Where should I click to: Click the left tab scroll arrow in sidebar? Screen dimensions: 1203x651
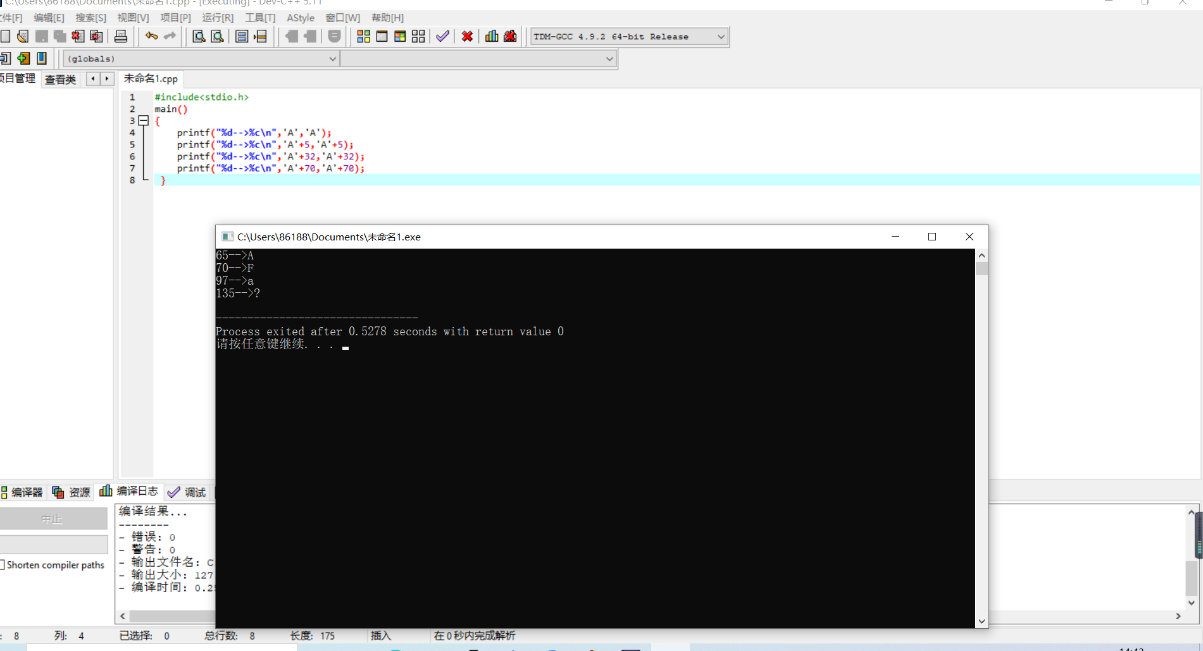click(x=93, y=78)
